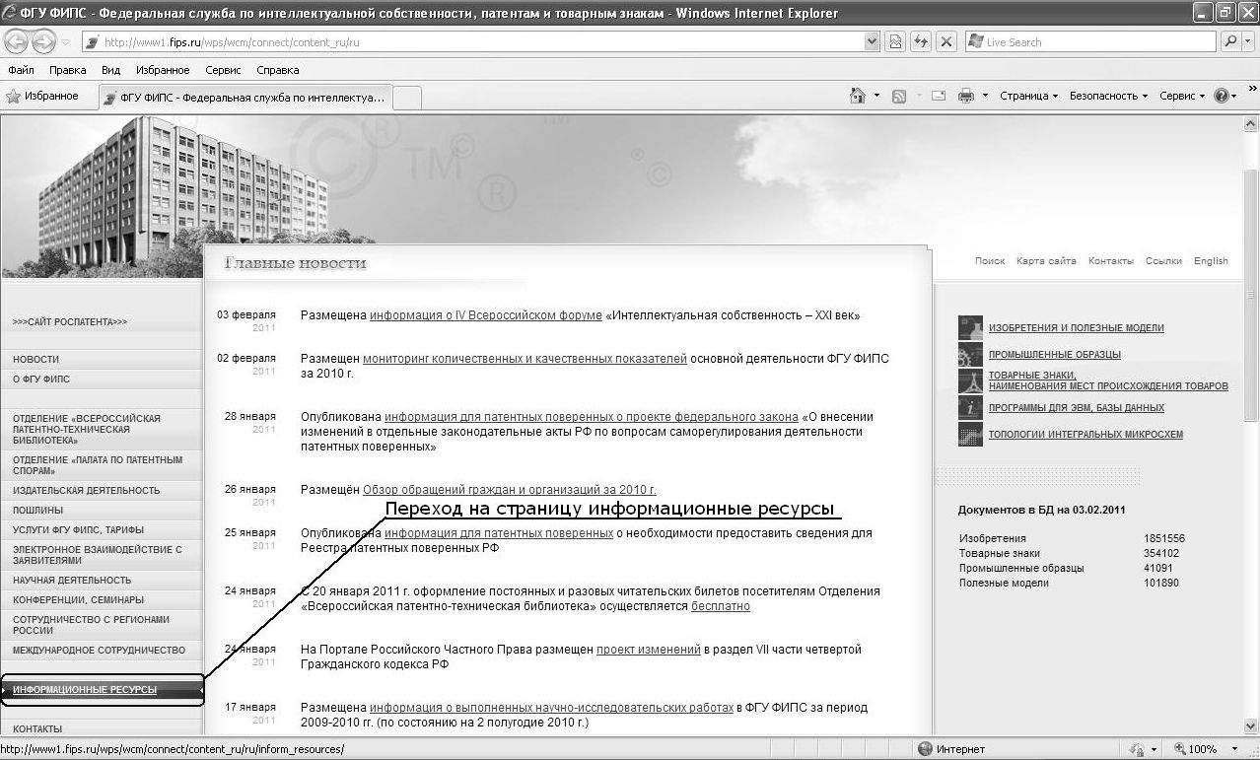The height and width of the screenshot is (760, 1260).
Task: Open the recent pages dropdown arrow
Action: [x=66, y=42]
